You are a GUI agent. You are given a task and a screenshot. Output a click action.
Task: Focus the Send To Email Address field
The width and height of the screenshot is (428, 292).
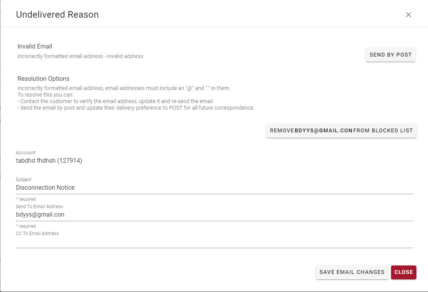coord(214,215)
